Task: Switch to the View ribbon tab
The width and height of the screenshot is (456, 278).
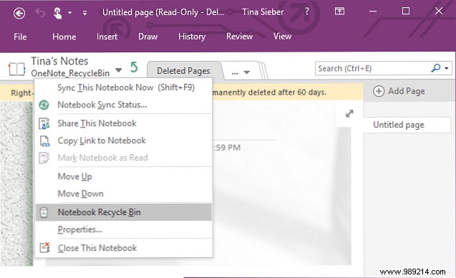Action: point(282,37)
